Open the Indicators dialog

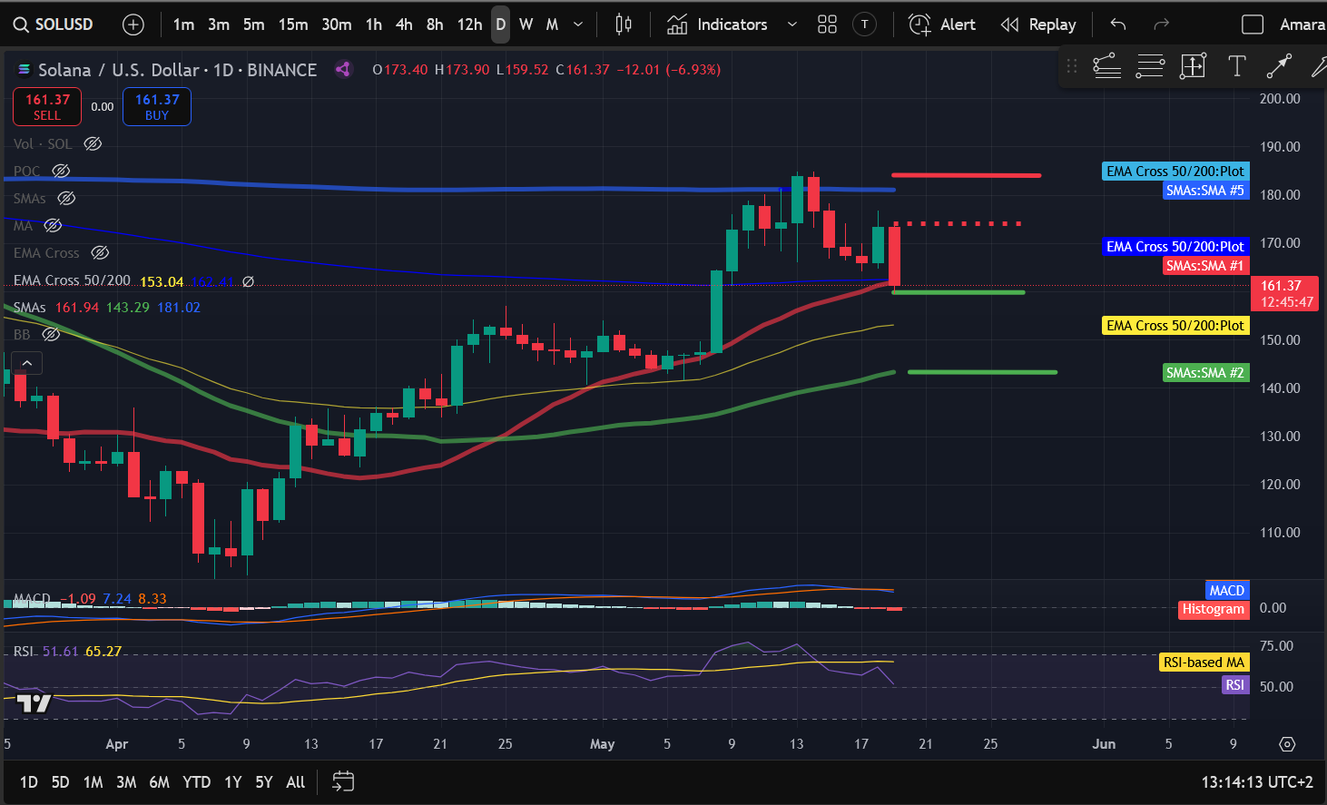[x=717, y=25]
